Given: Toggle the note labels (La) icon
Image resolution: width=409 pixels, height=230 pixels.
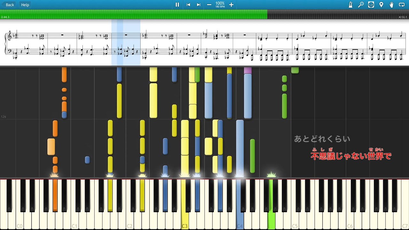Looking at the screenshot, I should (371, 5).
